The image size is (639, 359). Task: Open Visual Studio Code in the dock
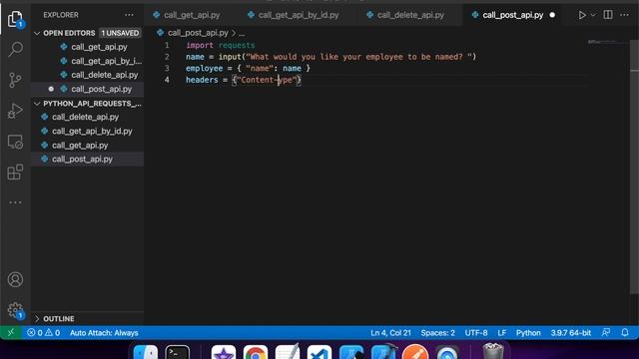319,352
